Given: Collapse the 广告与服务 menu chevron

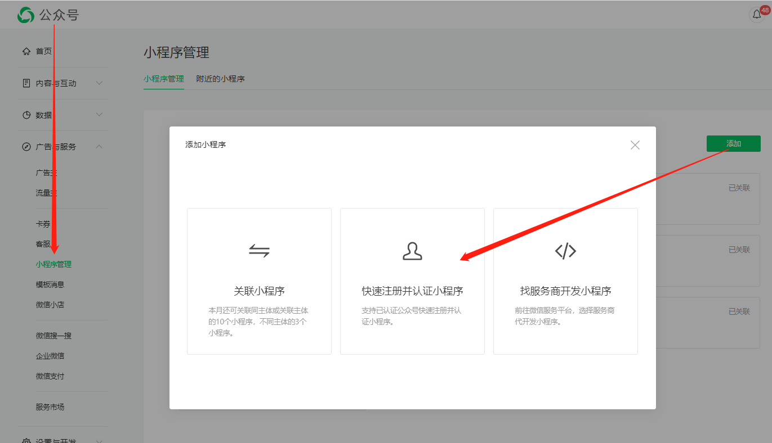Looking at the screenshot, I should 99,147.
